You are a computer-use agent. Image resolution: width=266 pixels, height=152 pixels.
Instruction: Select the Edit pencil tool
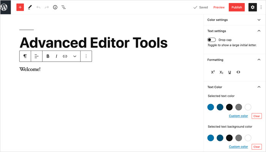pos(30,7)
